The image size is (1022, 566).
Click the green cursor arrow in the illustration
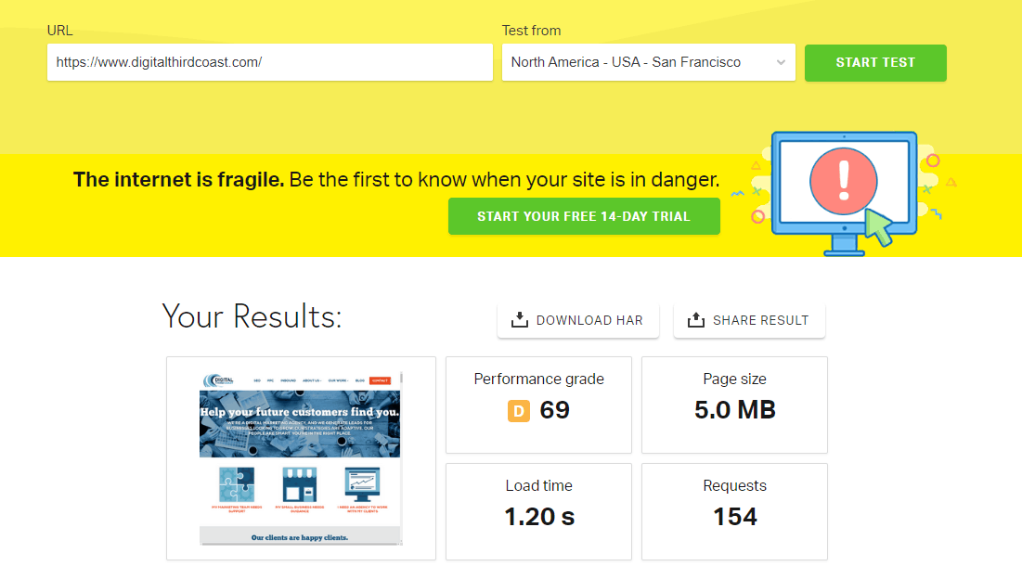click(877, 227)
